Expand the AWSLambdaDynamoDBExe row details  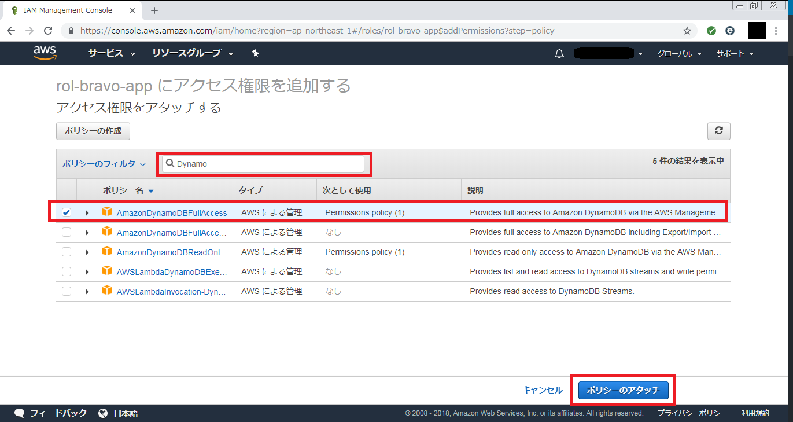tap(87, 271)
